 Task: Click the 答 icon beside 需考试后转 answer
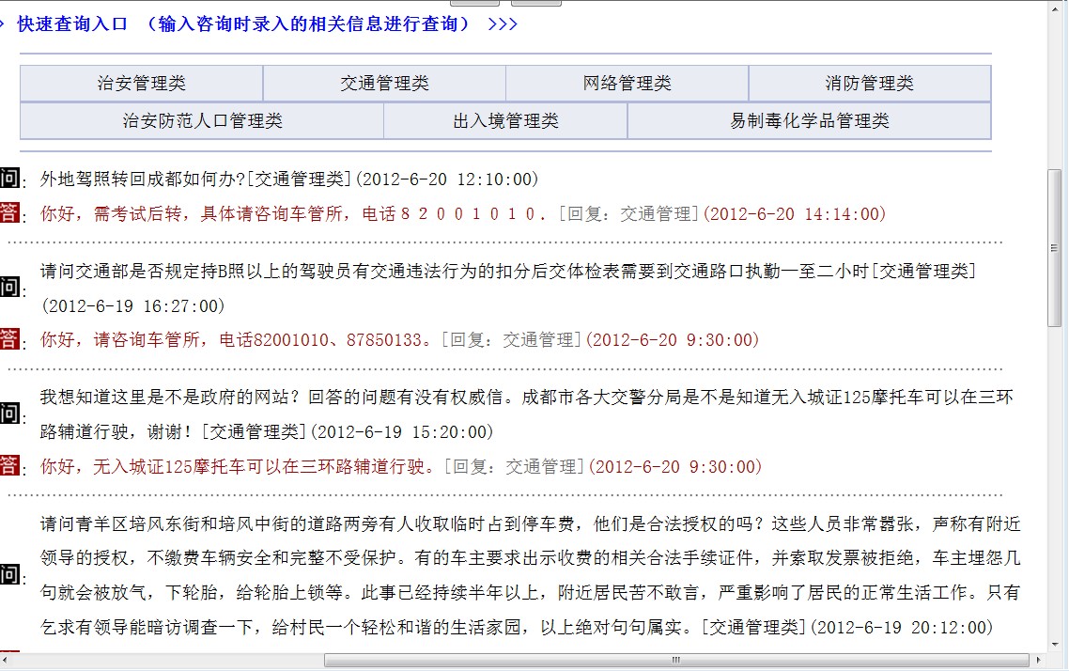click(9, 213)
